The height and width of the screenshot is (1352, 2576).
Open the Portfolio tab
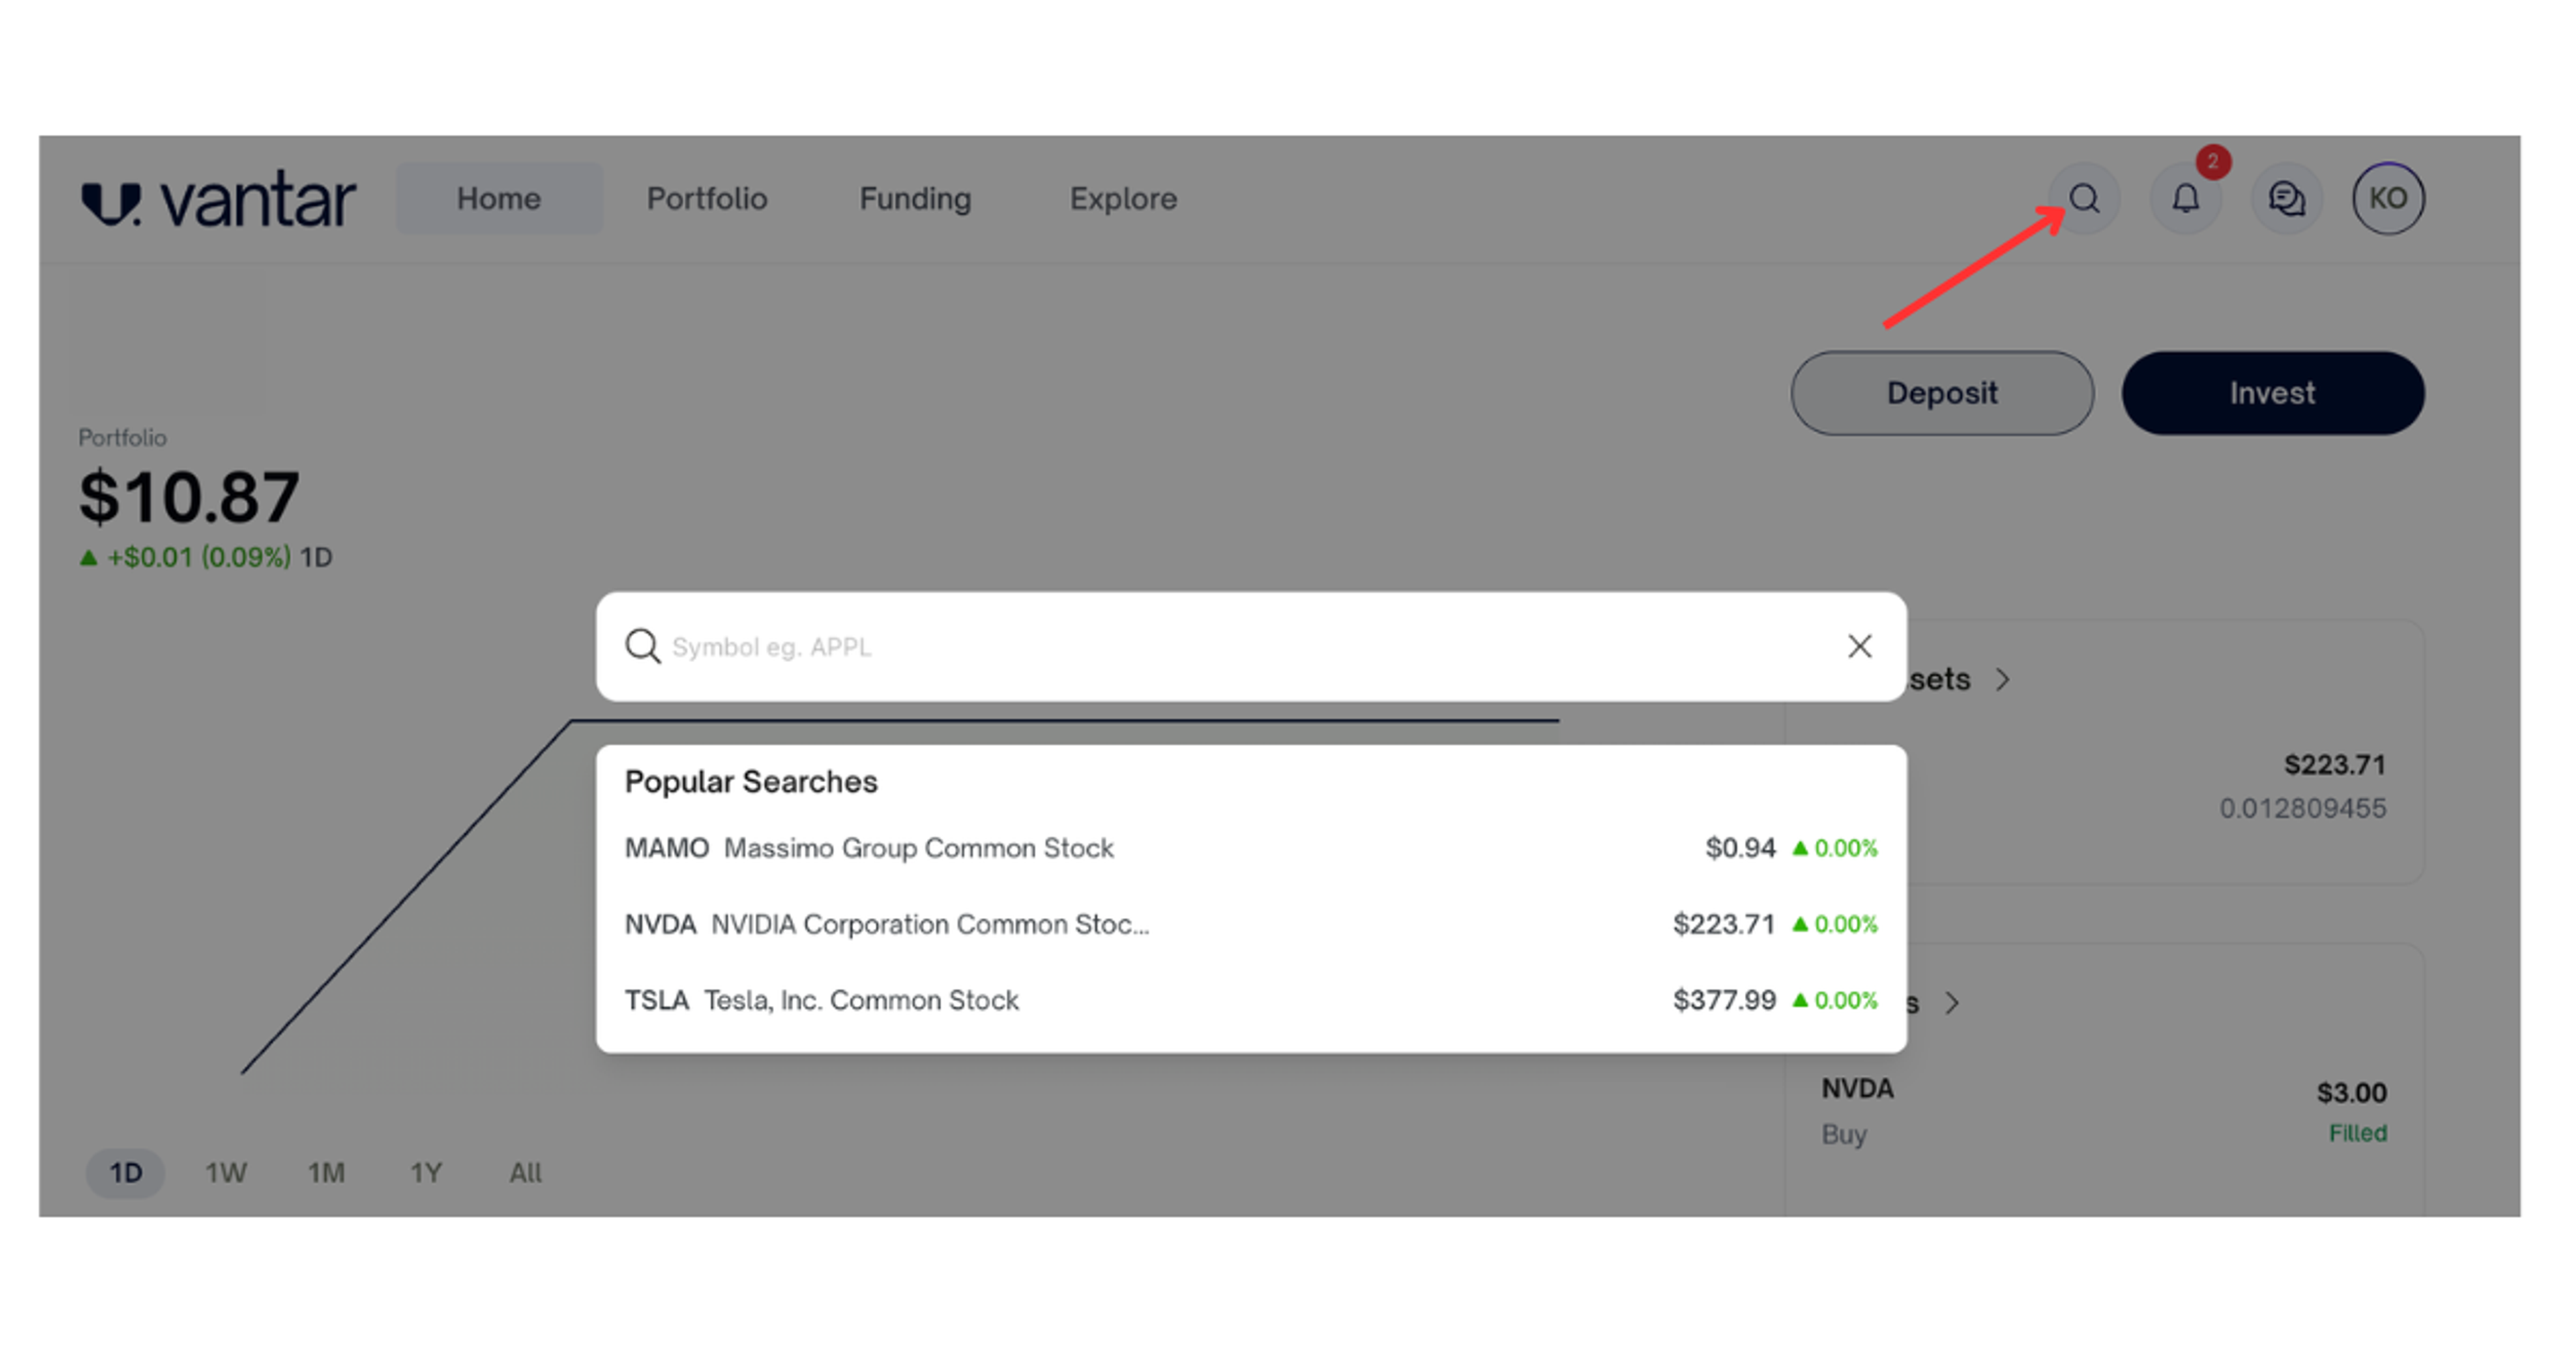click(707, 198)
